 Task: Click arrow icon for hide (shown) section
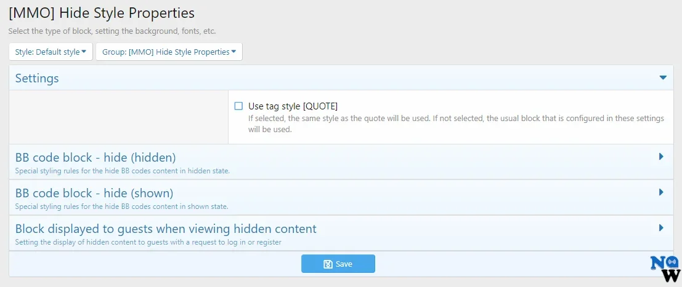pyautogui.click(x=661, y=192)
